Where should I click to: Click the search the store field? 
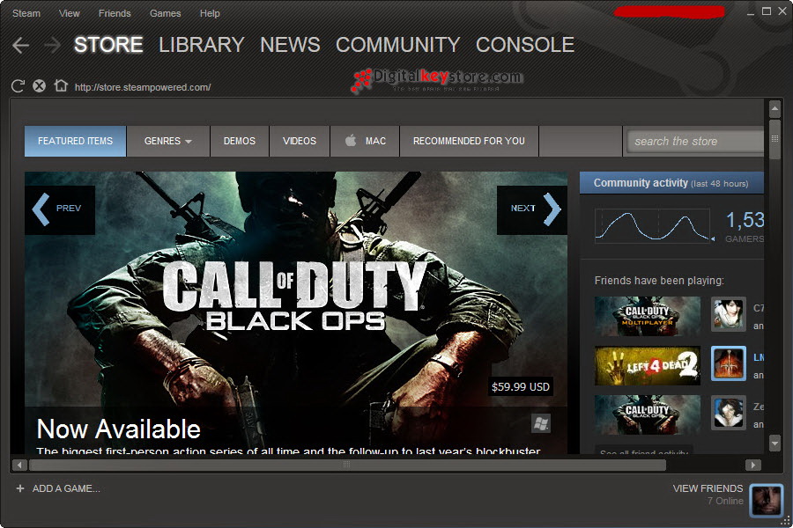(695, 142)
